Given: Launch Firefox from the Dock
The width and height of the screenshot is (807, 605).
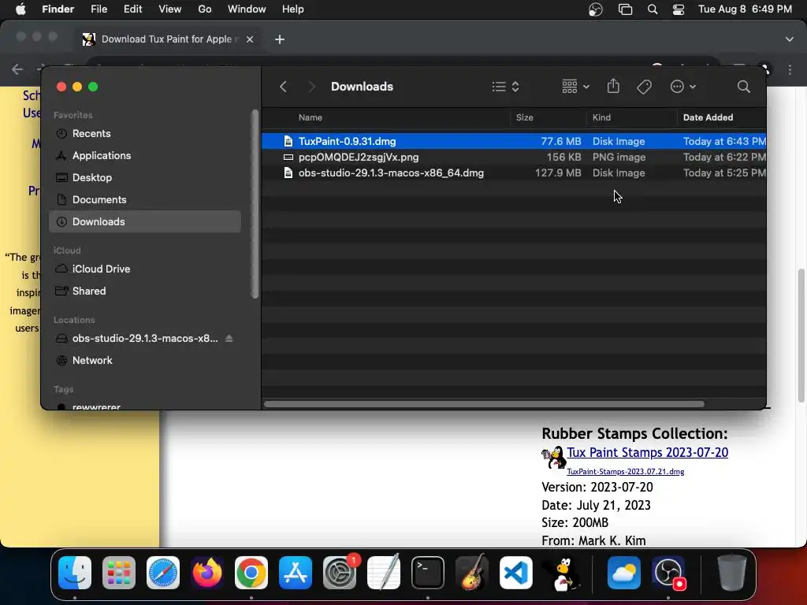Looking at the screenshot, I should tap(207, 573).
